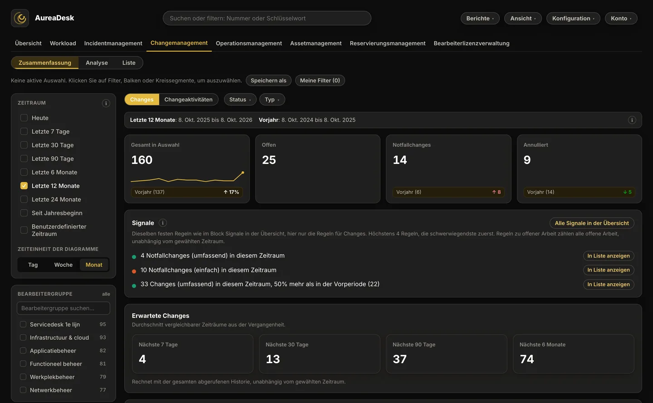Open the Berichte dropdown
The width and height of the screenshot is (653, 403).
[x=480, y=18]
